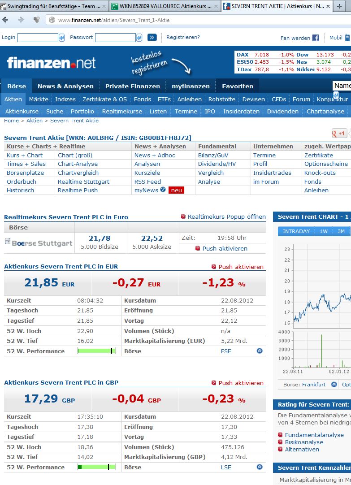Click the Boerse Stuttgart logo
Screen dimensions: 351x485
39,243
